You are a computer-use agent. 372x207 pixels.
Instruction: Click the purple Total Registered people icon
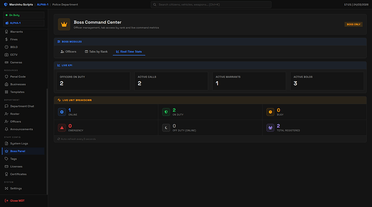pyautogui.click(x=270, y=128)
